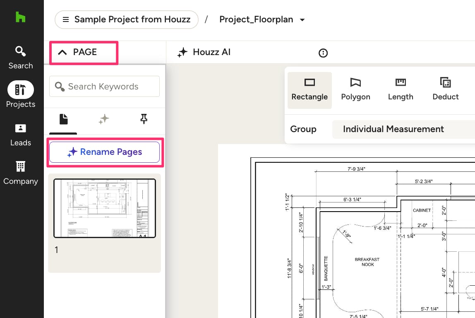
Task: Click the 5'-7 1/4" dimension text
Action: [x=429, y=309]
